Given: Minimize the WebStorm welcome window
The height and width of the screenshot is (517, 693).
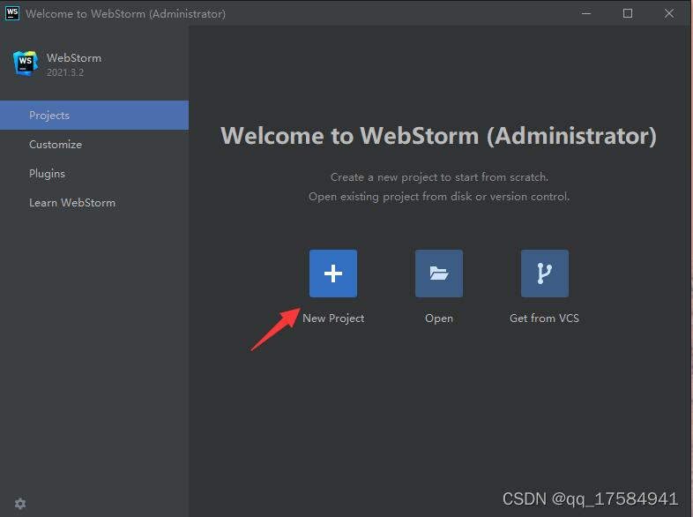Looking at the screenshot, I should coord(586,13).
